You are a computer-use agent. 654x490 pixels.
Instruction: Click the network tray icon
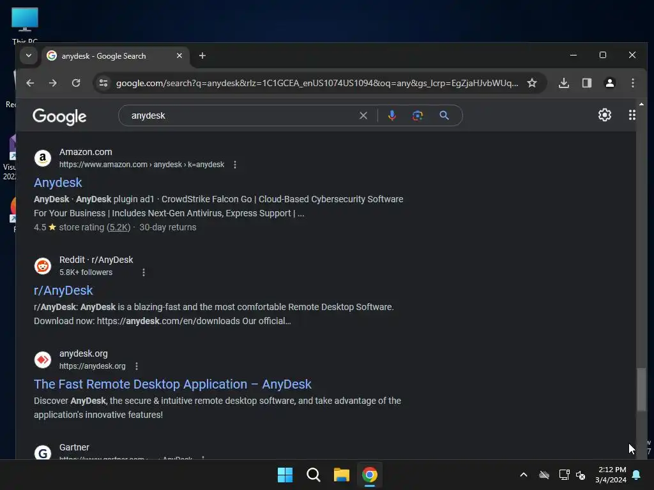point(564,475)
